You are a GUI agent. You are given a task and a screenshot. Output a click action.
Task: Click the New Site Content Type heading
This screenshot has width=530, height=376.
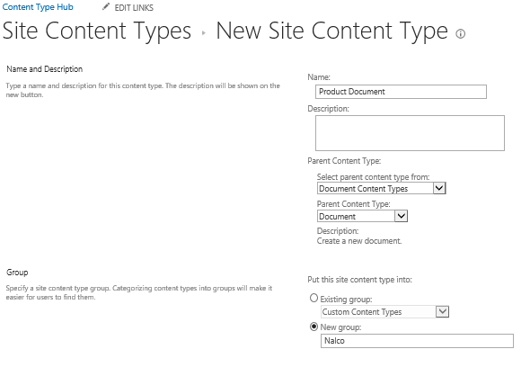click(331, 31)
